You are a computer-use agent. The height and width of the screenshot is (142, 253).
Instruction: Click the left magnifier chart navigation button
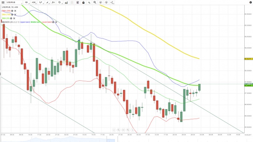click(119, 130)
